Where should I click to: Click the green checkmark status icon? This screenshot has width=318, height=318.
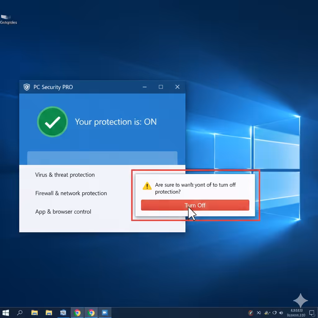point(52,122)
